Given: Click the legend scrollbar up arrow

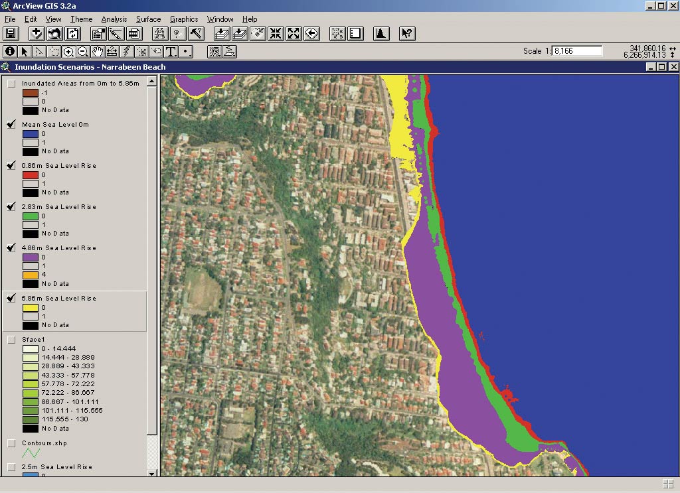Looking at the screenshot, I should 152,81.
